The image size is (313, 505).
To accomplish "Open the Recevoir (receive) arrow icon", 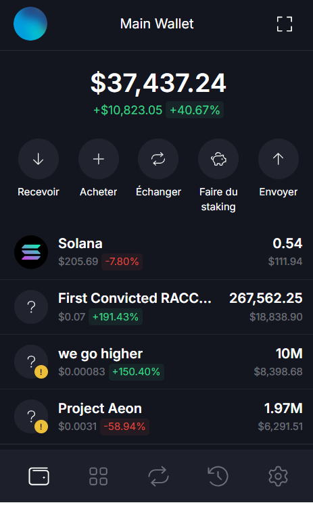I will pos(39,159).
